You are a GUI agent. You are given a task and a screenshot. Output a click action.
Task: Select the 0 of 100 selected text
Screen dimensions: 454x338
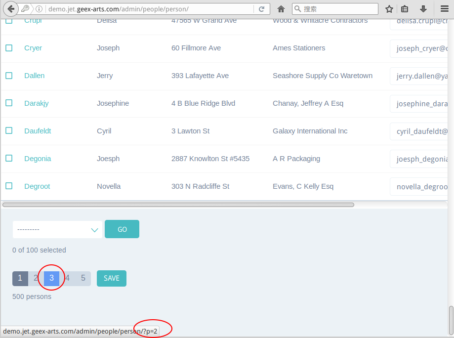coord(39,250)
